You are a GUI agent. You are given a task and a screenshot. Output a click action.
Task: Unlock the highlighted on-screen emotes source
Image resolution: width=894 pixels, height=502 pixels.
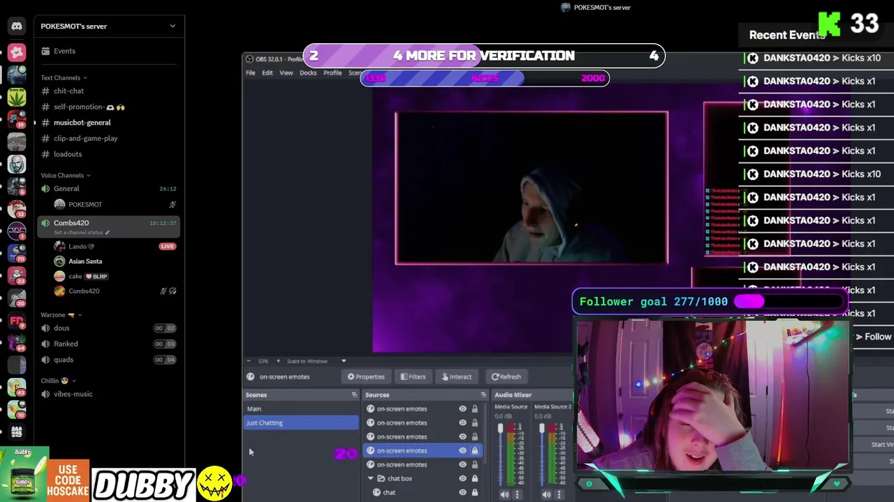pyautogui.click(x=475, y=450)
